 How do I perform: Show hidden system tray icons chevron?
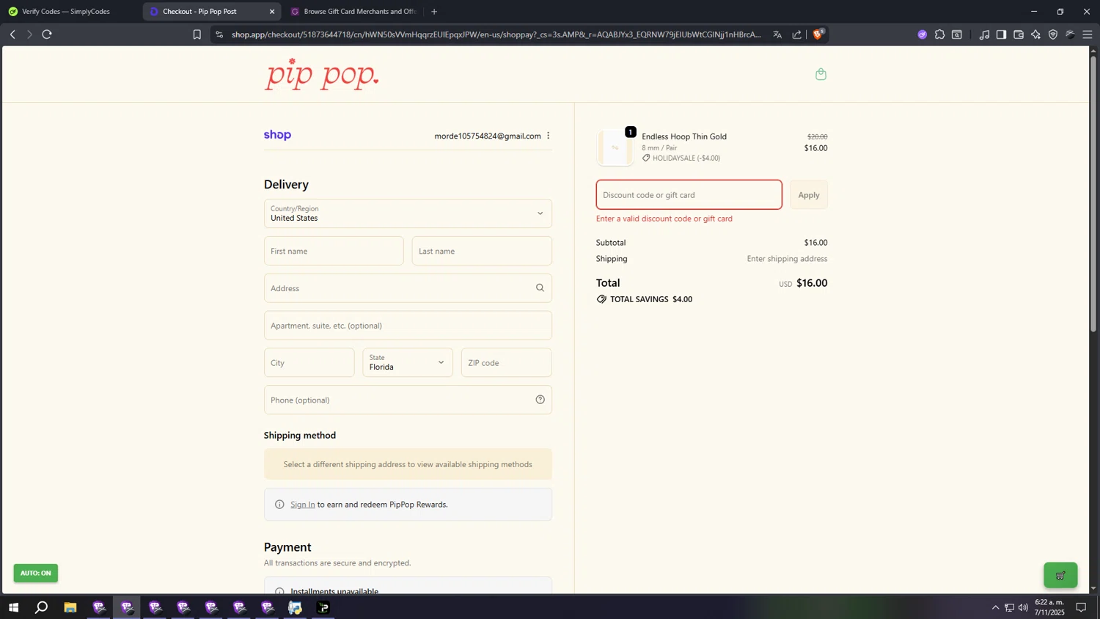tap(995, 607)
